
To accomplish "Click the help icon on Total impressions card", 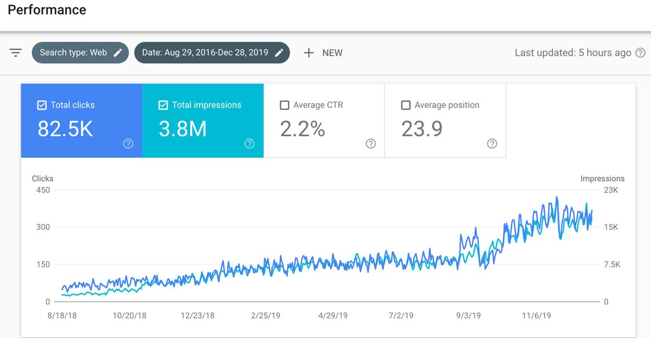I will [250, 144].
